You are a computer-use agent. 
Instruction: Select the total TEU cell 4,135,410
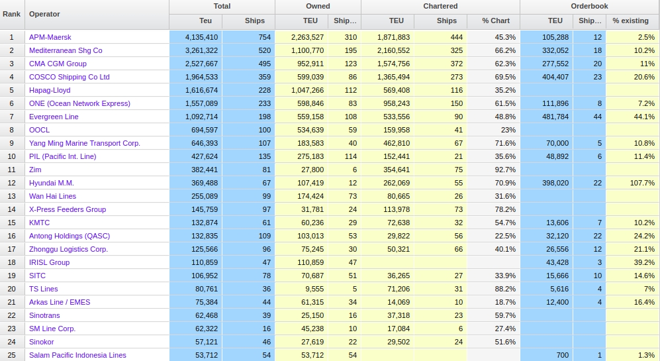pyautogui.click(x=196, y=37)
